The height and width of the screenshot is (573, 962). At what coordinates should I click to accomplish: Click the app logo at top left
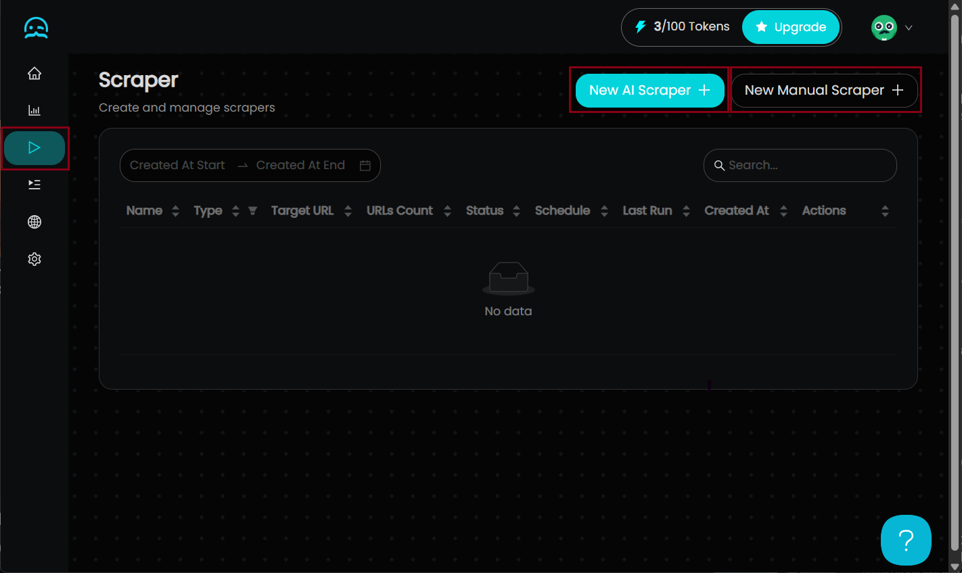[35, 27]
